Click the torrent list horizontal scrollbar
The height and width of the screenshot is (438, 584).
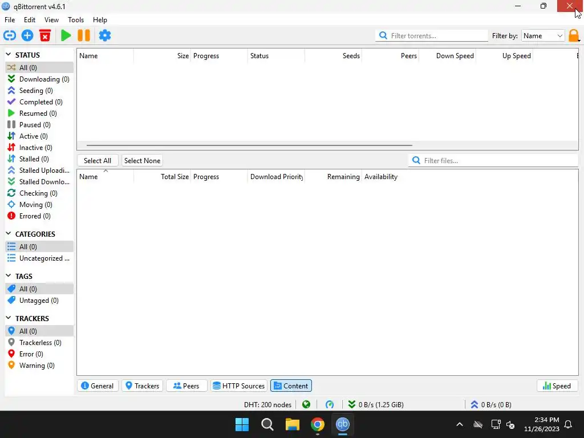coord(249,145)
